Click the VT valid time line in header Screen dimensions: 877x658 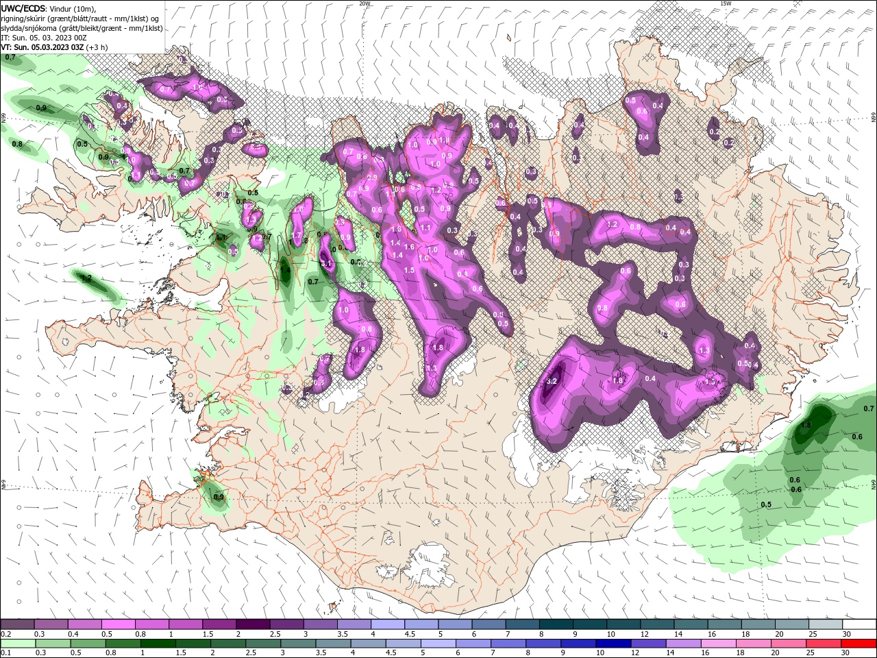54,47
